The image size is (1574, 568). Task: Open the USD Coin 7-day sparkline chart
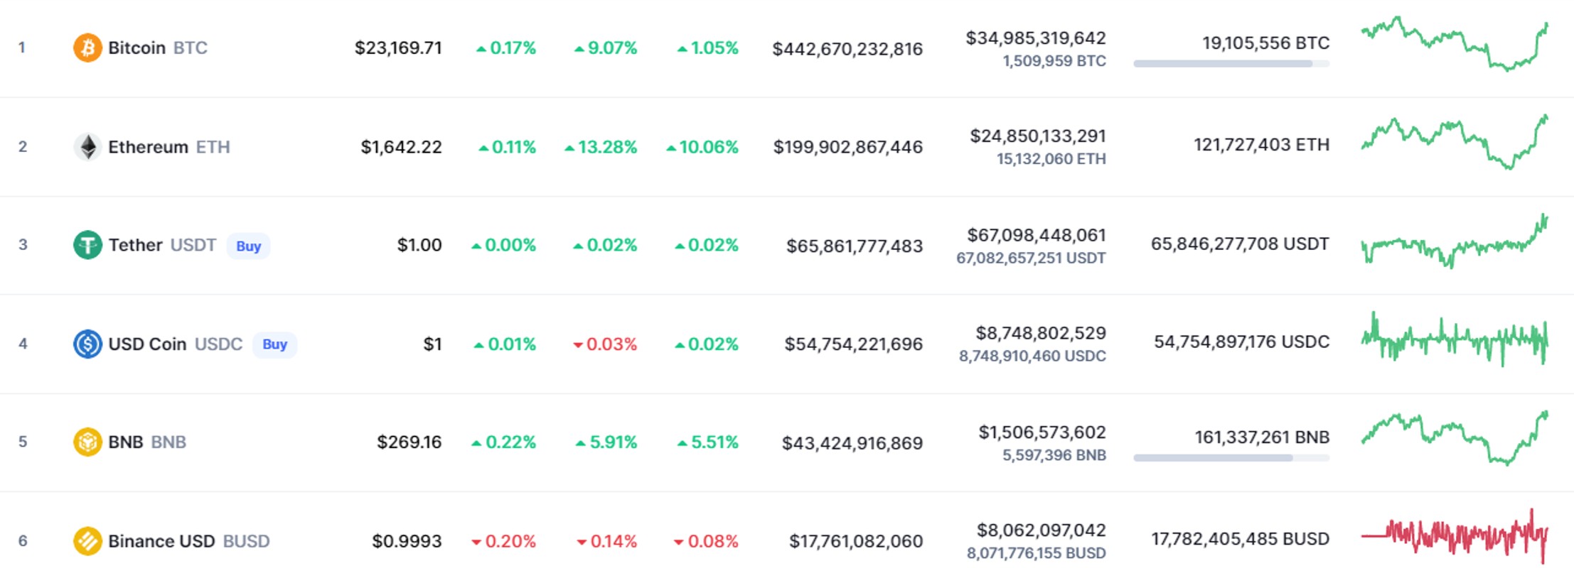point(1455,339)
